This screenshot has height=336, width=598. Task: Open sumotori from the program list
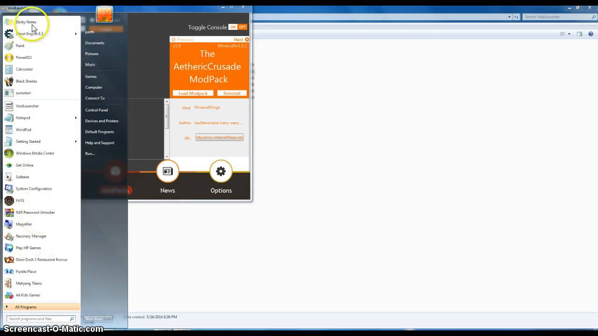coord(41,93)
